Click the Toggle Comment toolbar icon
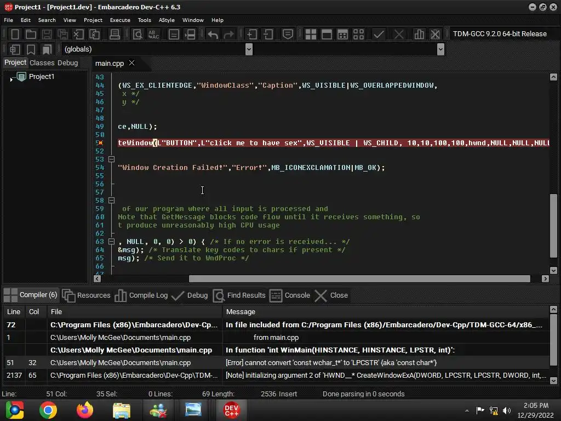Image resolution: width=561 pixels, height=421 pixels. pyautogui.click(x=288, y=35)
